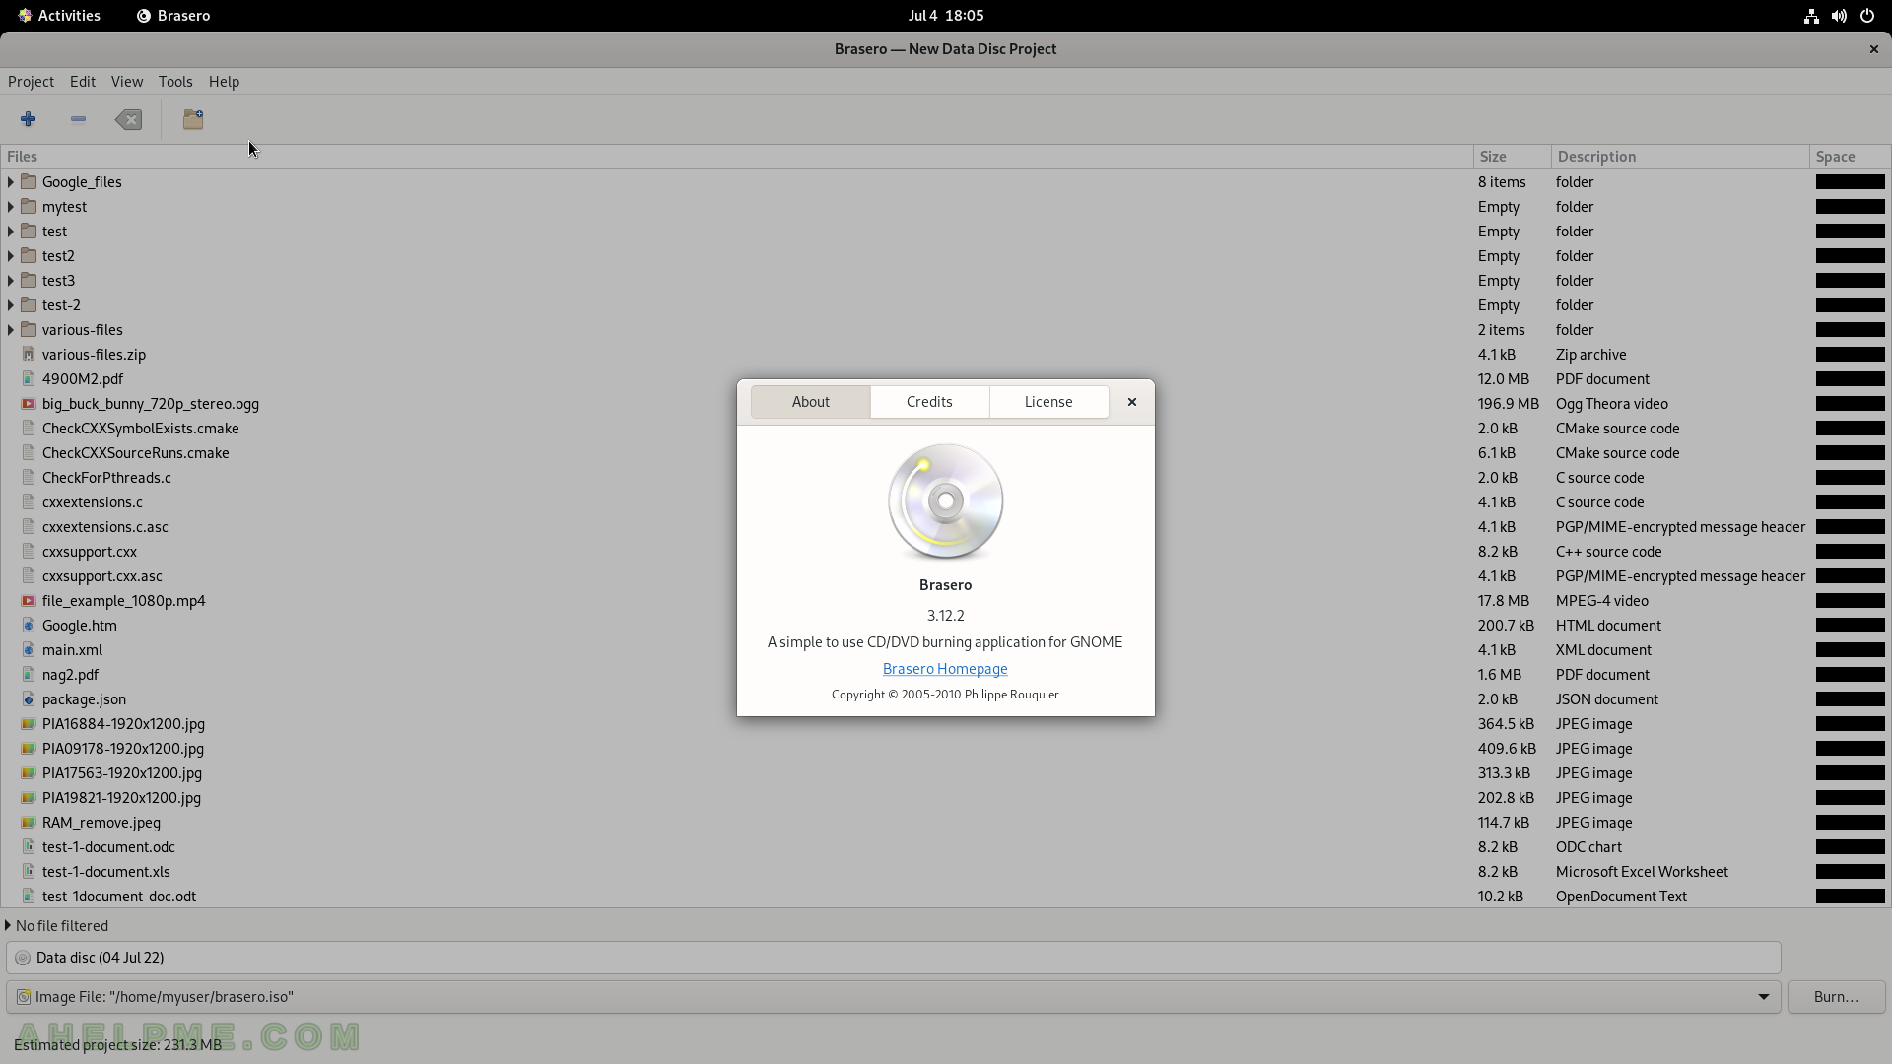Expand the test-2 folder arrow
This screenshot has height=1064, width=1892.
[11, 304]
